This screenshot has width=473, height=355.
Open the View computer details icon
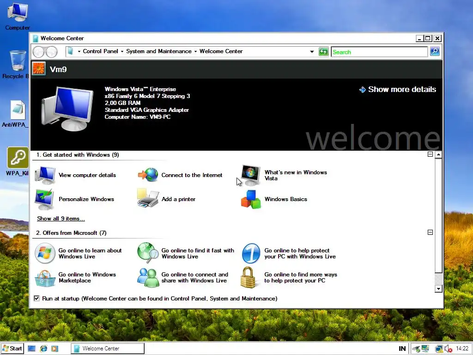click(x=45, y=175)
